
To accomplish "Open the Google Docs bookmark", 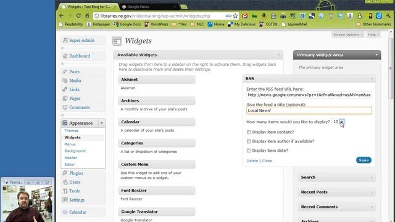I will [x=127, y=24].
